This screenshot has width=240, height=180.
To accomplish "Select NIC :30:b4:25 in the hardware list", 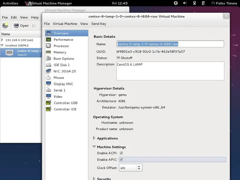I will click(x=67, y=71).
